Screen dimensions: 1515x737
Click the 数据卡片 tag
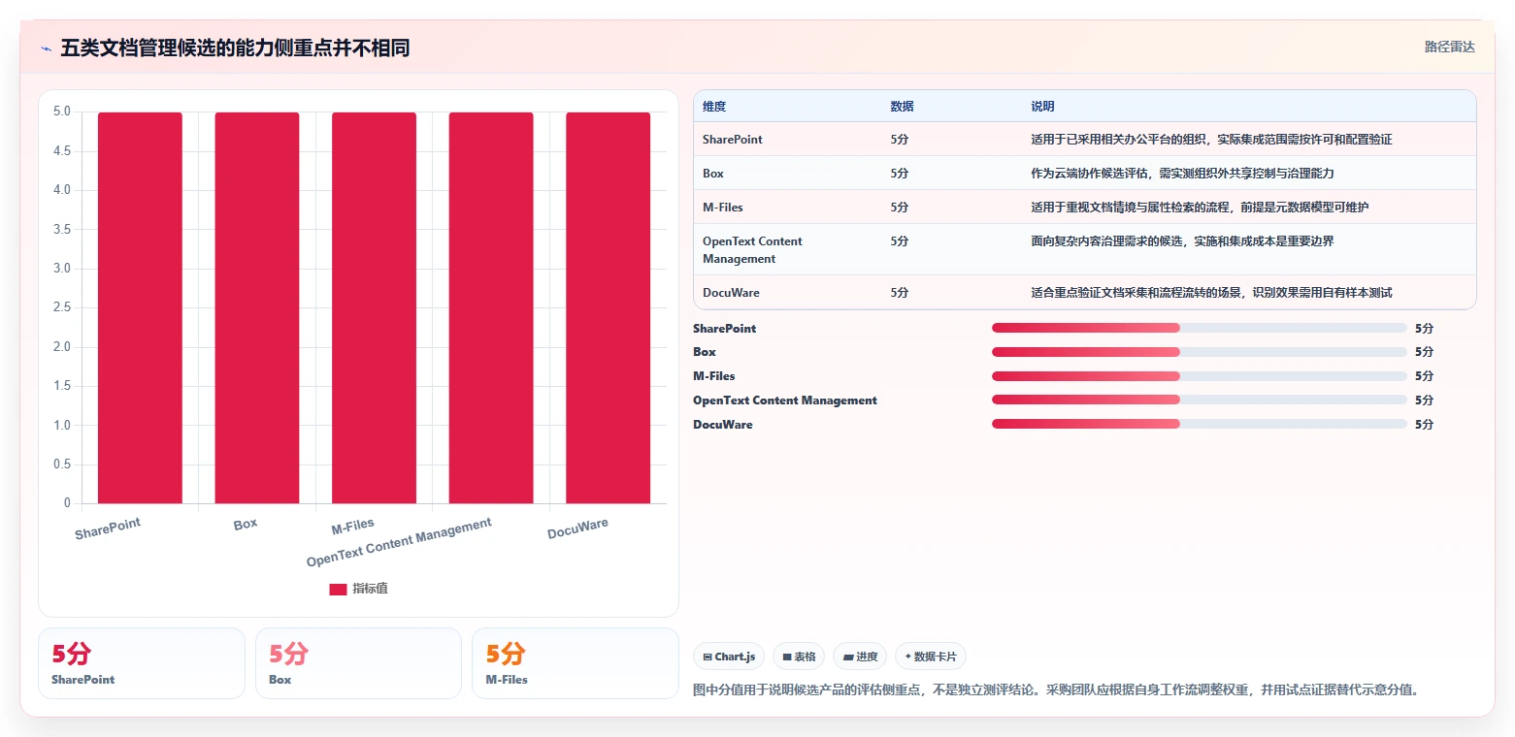[x=931, y=657]
